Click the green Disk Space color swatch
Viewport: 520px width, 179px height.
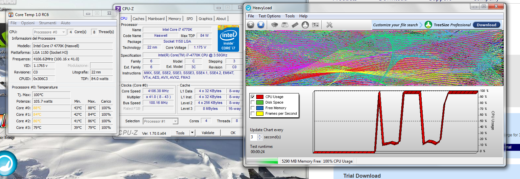260,102
